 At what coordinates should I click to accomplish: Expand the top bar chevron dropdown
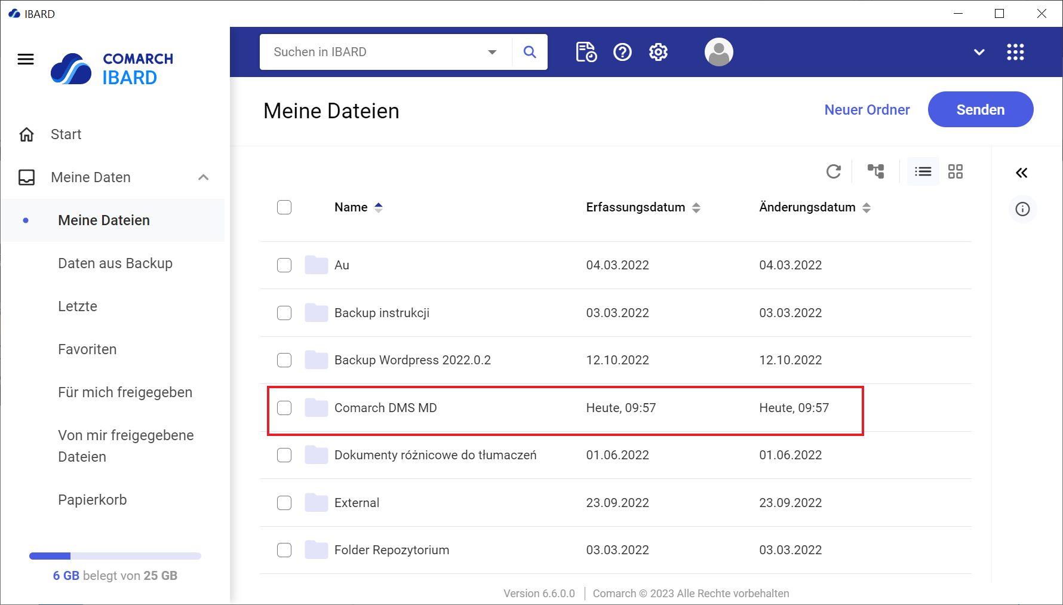coord(979,52)
